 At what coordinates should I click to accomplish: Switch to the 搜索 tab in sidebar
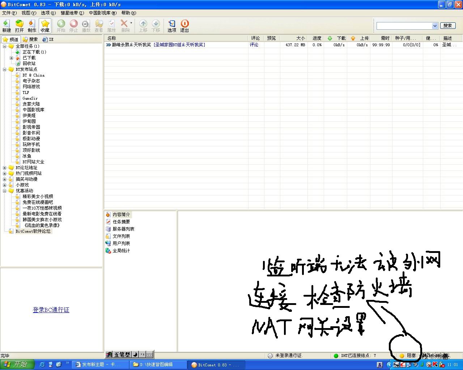point(30,39)
